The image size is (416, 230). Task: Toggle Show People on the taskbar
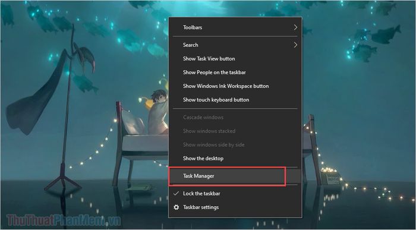[235, 73]
